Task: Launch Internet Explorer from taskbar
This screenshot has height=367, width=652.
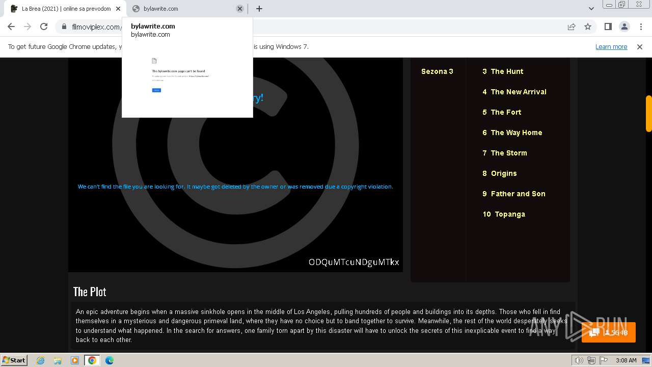Action: coord(41,360)
